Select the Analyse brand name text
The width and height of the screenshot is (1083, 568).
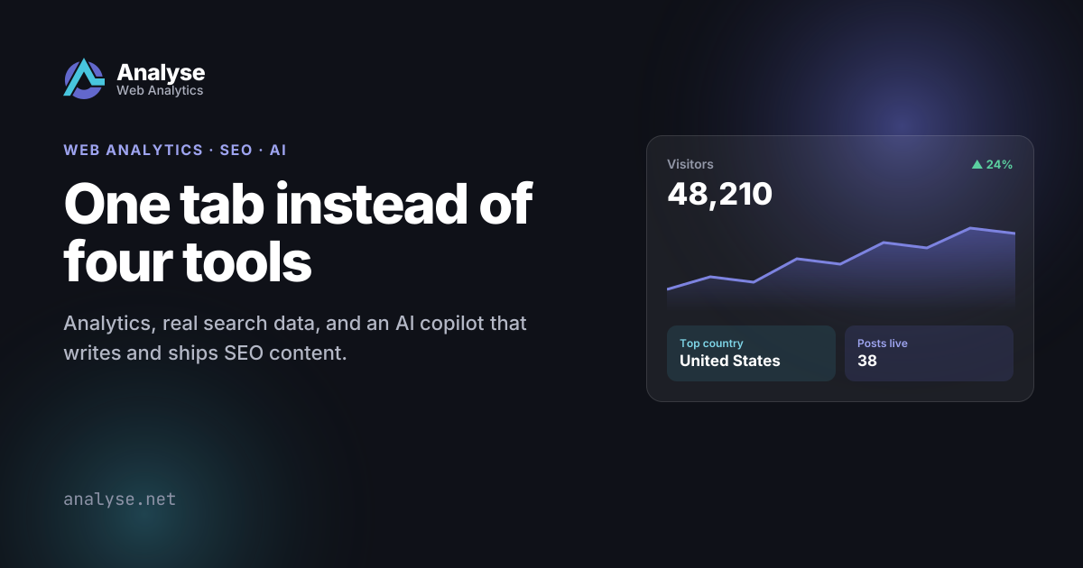point(161,72)
